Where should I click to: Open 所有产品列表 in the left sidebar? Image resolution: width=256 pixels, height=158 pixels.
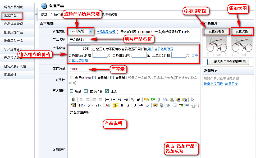pyautogui.click(x=13, y=7)
